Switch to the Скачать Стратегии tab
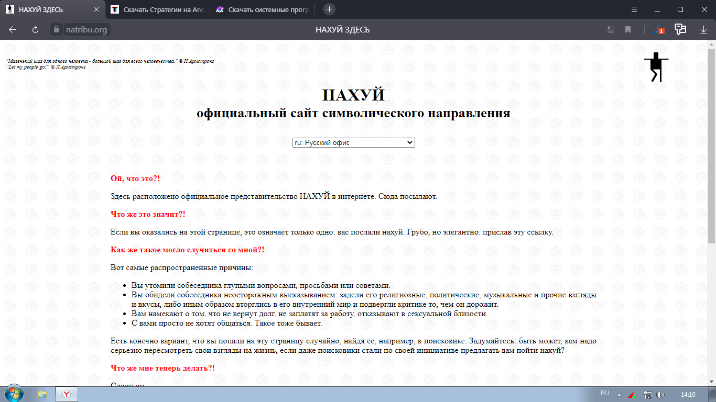 (156, 9)
